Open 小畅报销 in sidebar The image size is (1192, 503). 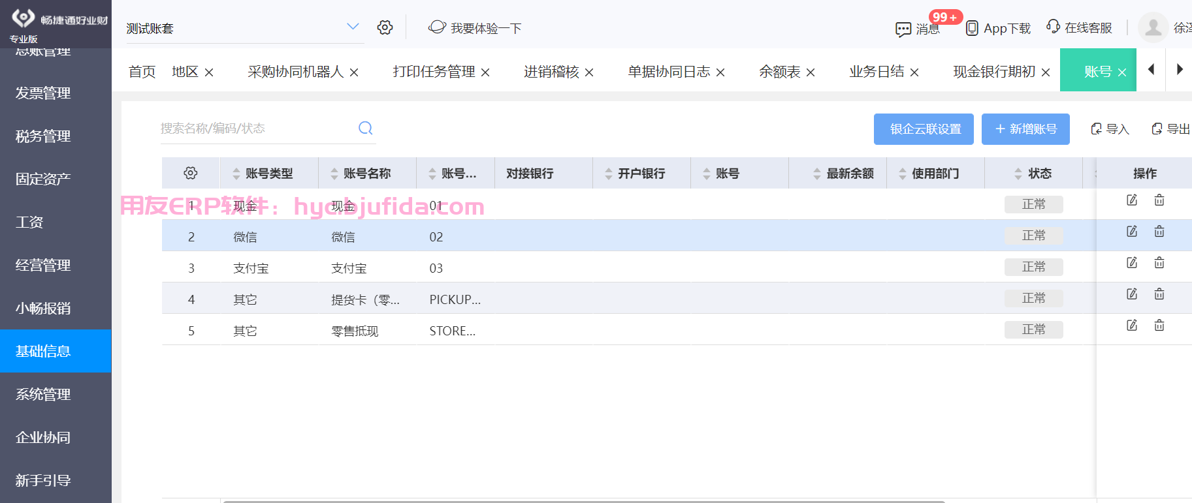[x=56, y=309]
